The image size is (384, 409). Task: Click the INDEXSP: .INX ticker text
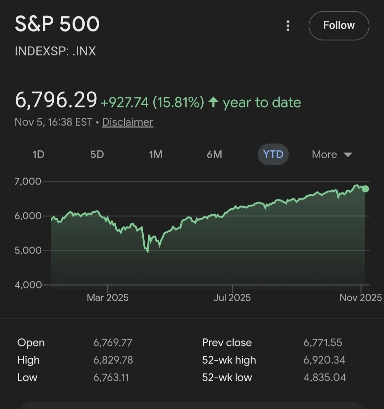click(x=55, y=51)
